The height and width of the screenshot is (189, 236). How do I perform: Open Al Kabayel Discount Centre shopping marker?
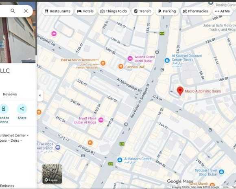click(x=167, y=60)
